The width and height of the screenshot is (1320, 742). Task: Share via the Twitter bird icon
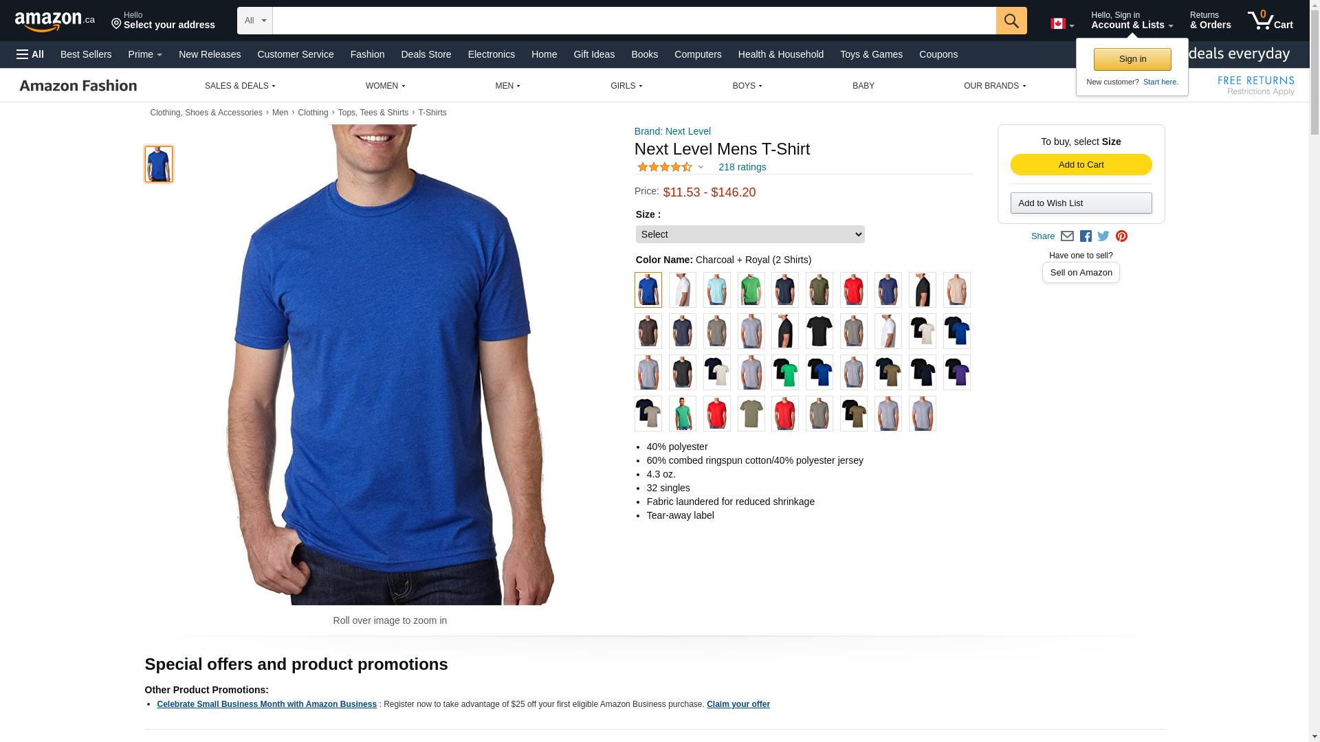click(1103, 236)
